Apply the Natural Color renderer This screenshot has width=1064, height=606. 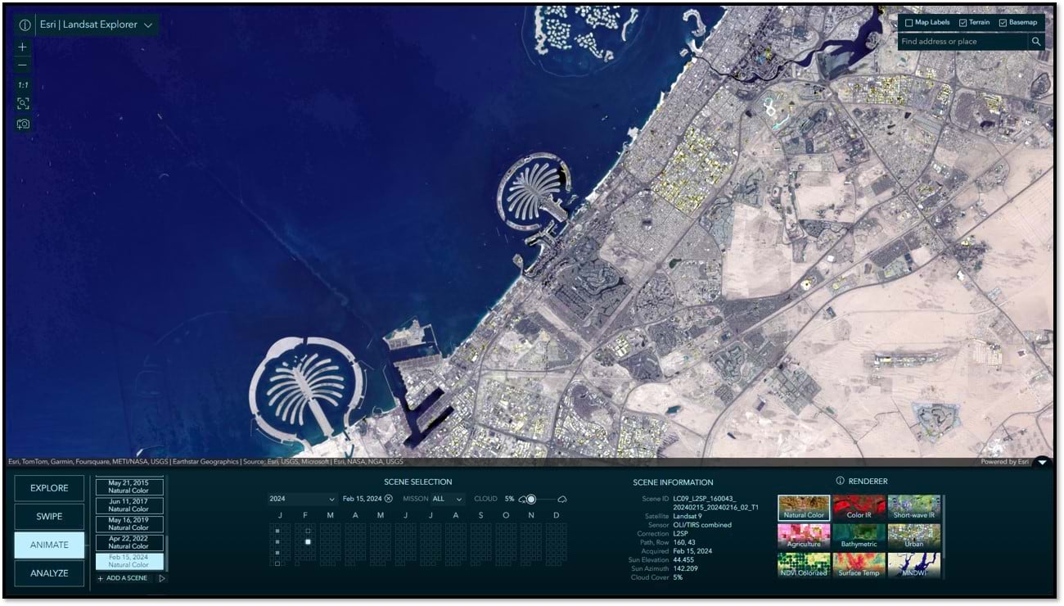[x=804, y=507]
